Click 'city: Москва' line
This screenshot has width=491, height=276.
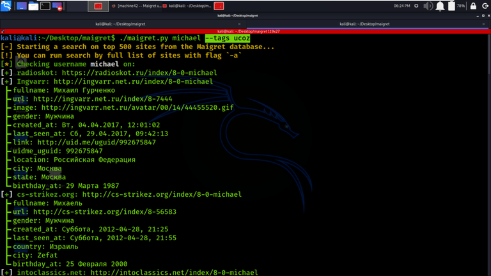click(x=37, y=169)
